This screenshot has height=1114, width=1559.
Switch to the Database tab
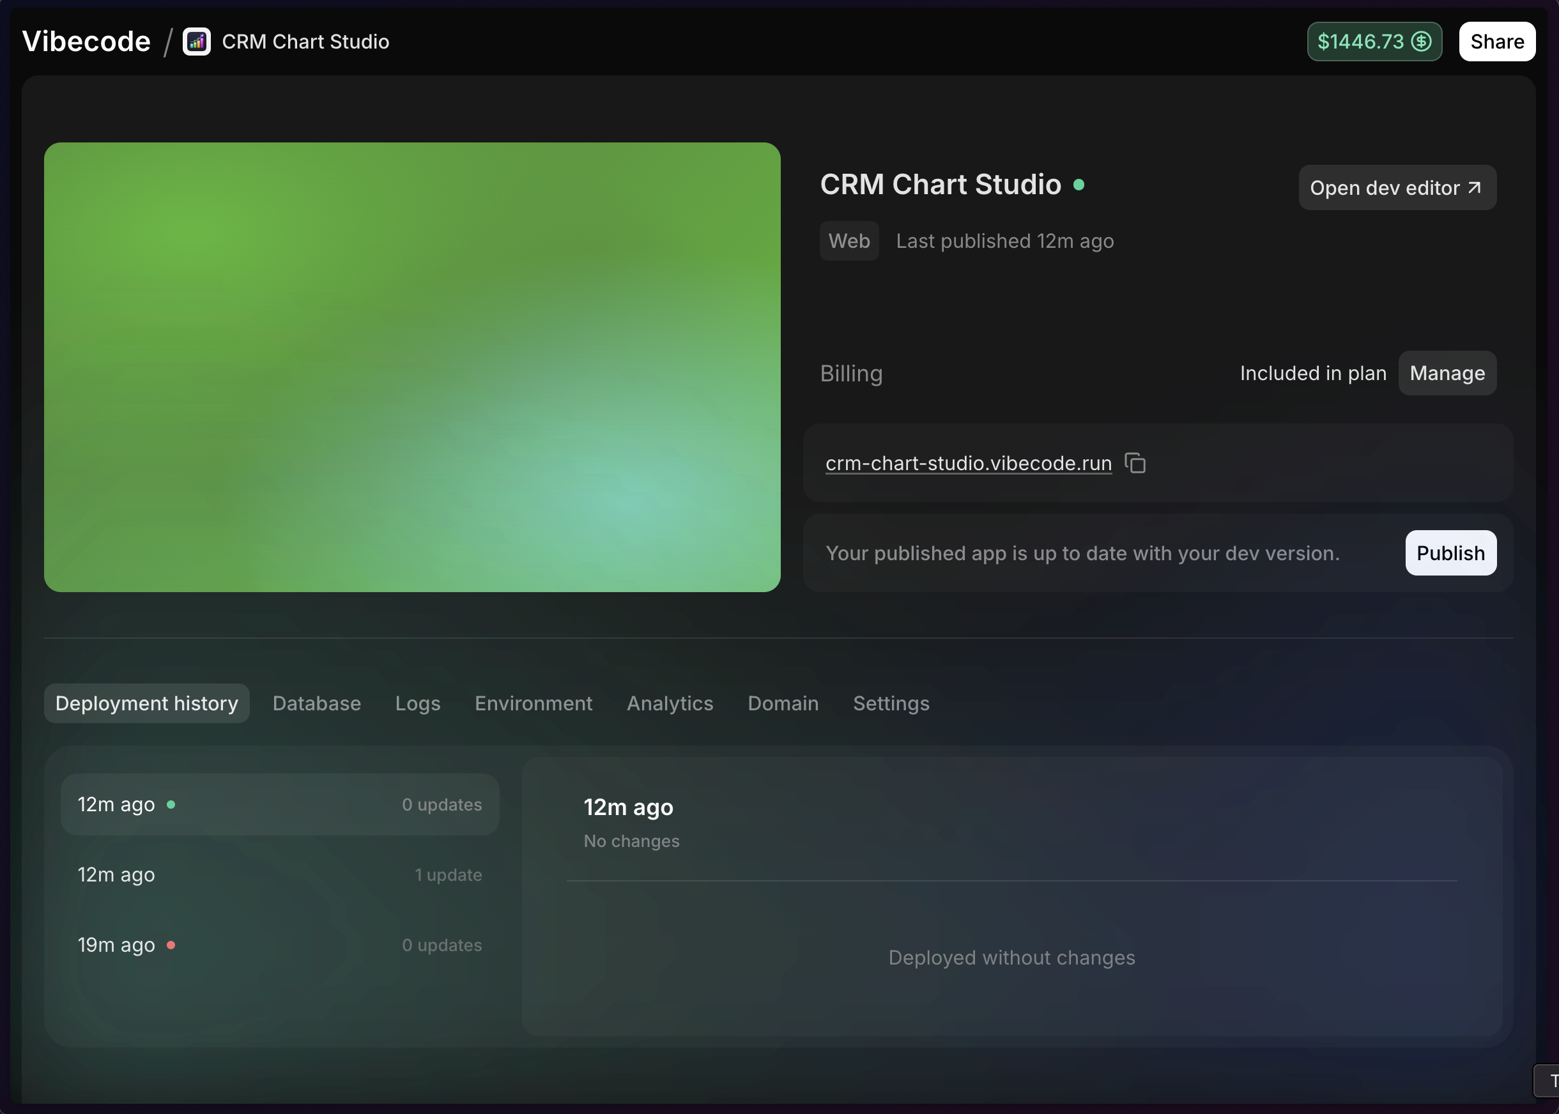pos(316,703)
